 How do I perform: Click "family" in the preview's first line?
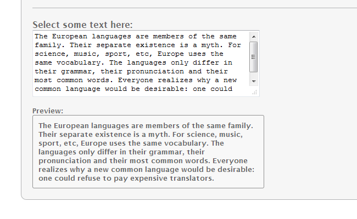point(238,126)
